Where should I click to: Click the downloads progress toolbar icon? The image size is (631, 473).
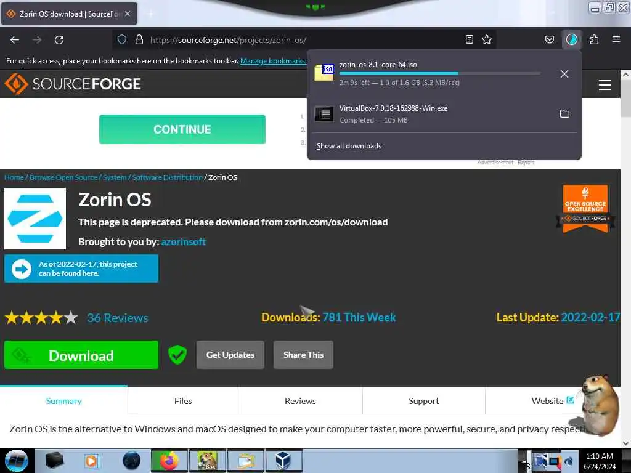[571, 39]
